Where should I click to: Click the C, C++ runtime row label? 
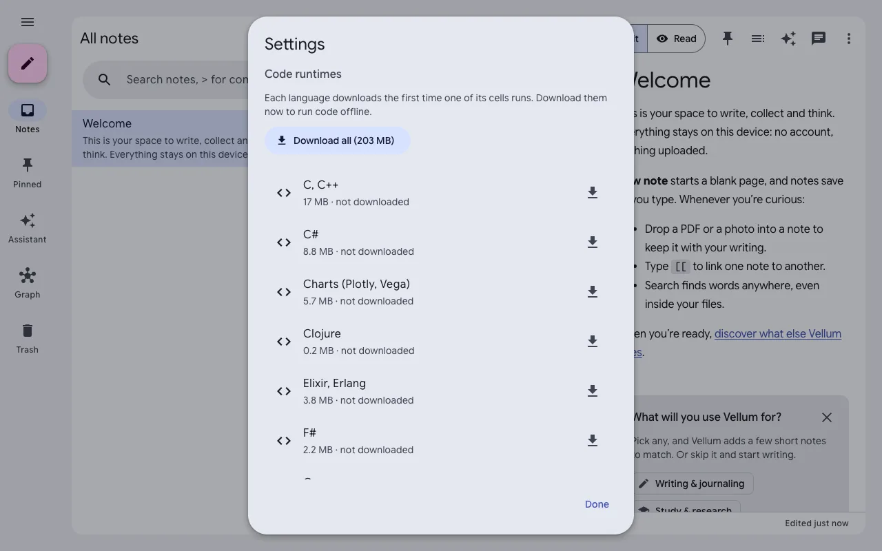320,185
